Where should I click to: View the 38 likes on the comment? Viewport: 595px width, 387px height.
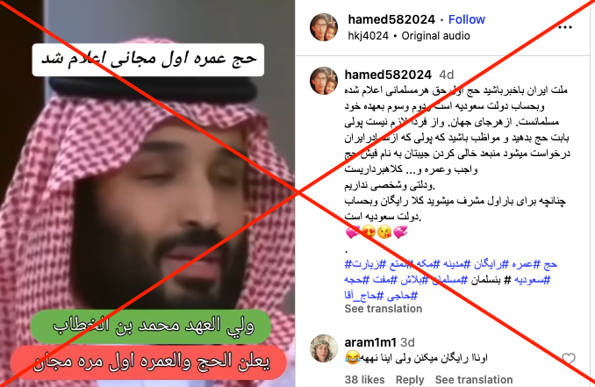(x=364, y=379)
